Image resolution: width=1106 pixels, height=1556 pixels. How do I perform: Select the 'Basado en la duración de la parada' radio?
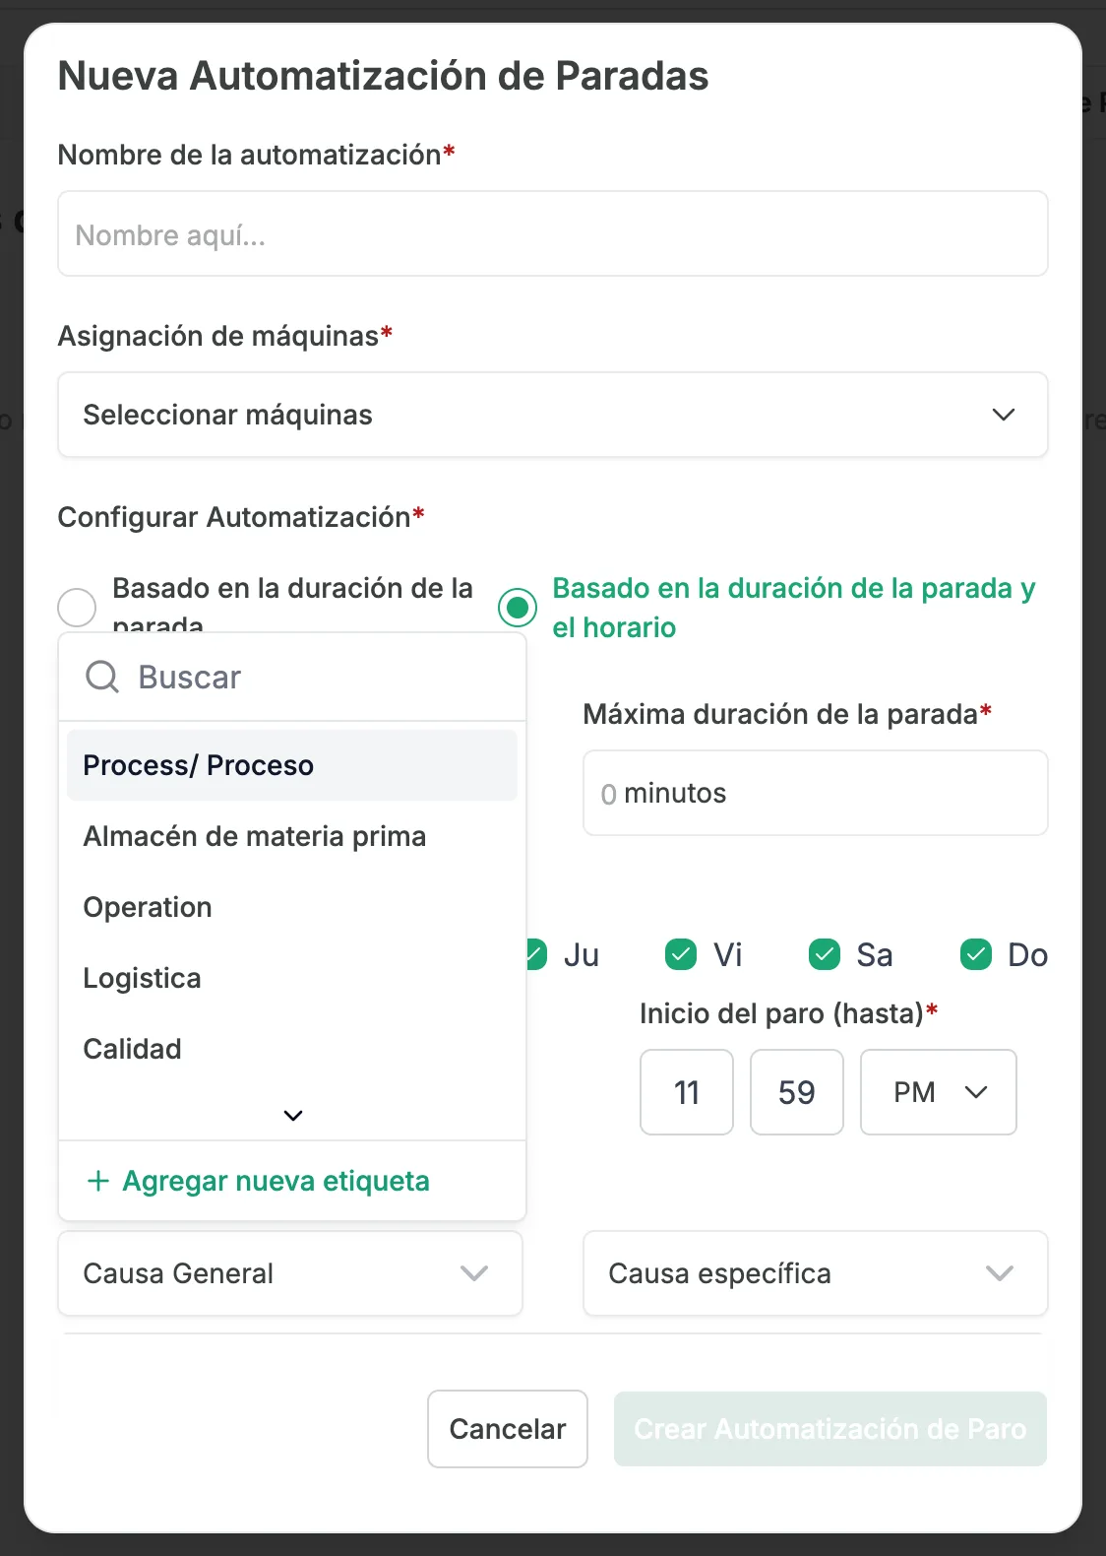[x=77, y=608]
